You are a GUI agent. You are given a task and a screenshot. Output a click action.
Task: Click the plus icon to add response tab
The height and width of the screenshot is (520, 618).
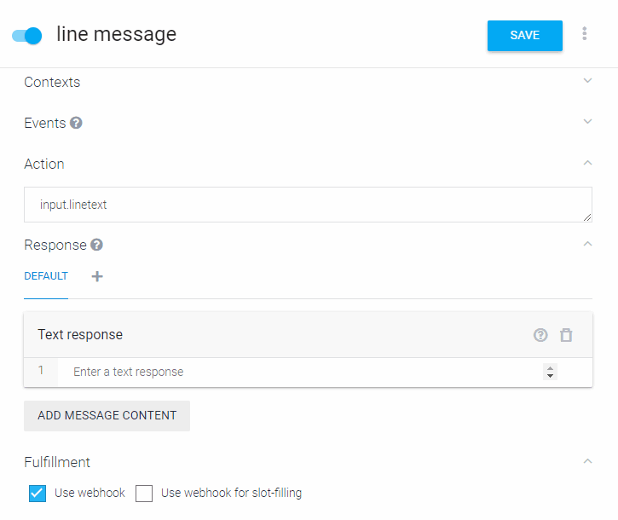click(x=97, y=276)
